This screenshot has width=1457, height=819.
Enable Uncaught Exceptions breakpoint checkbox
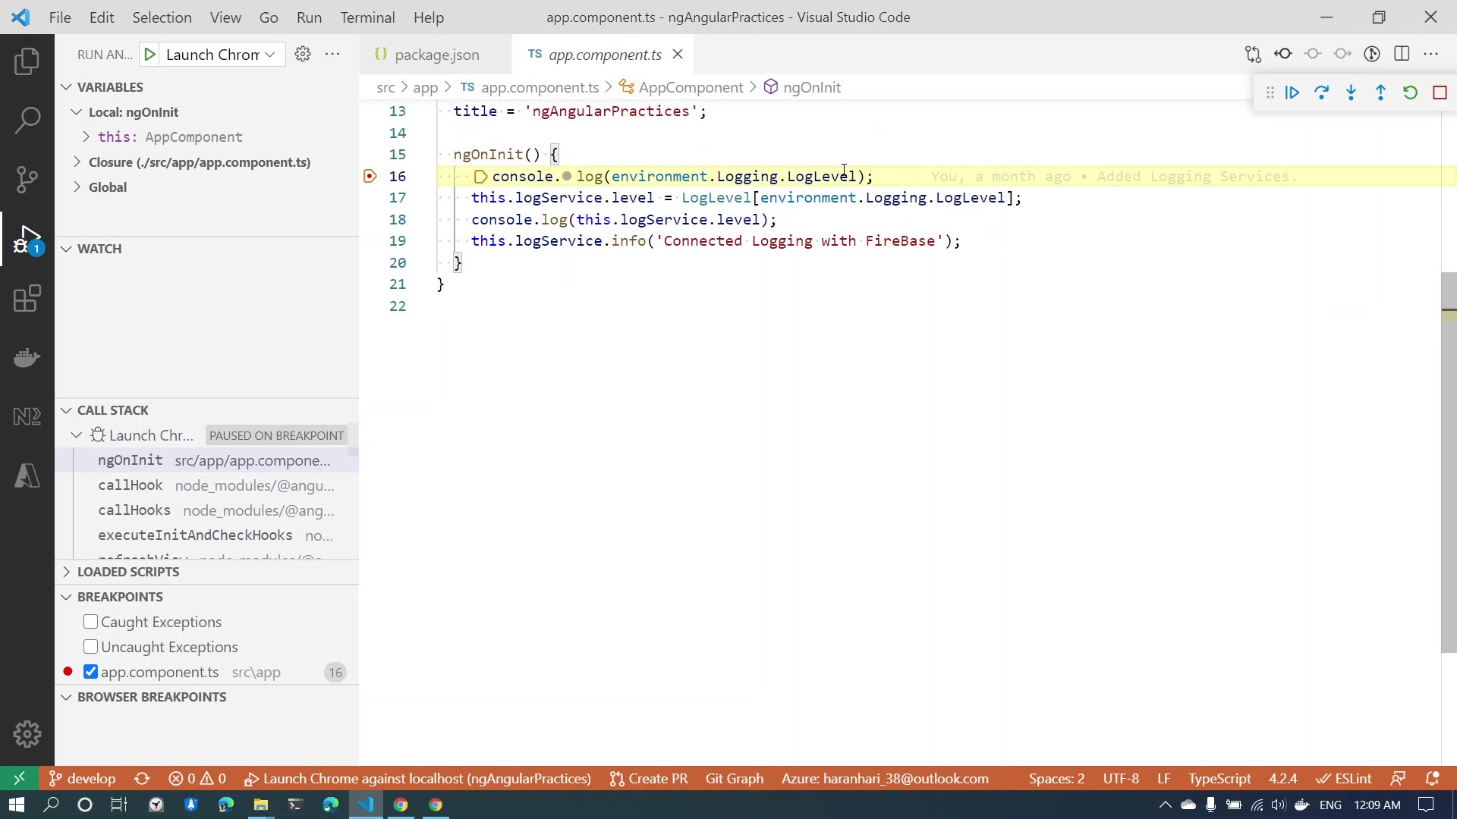pos(91,647)
